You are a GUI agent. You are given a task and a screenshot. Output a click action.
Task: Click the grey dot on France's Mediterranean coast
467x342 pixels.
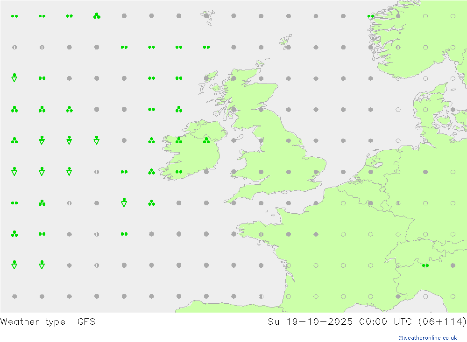tap(398, 296)
